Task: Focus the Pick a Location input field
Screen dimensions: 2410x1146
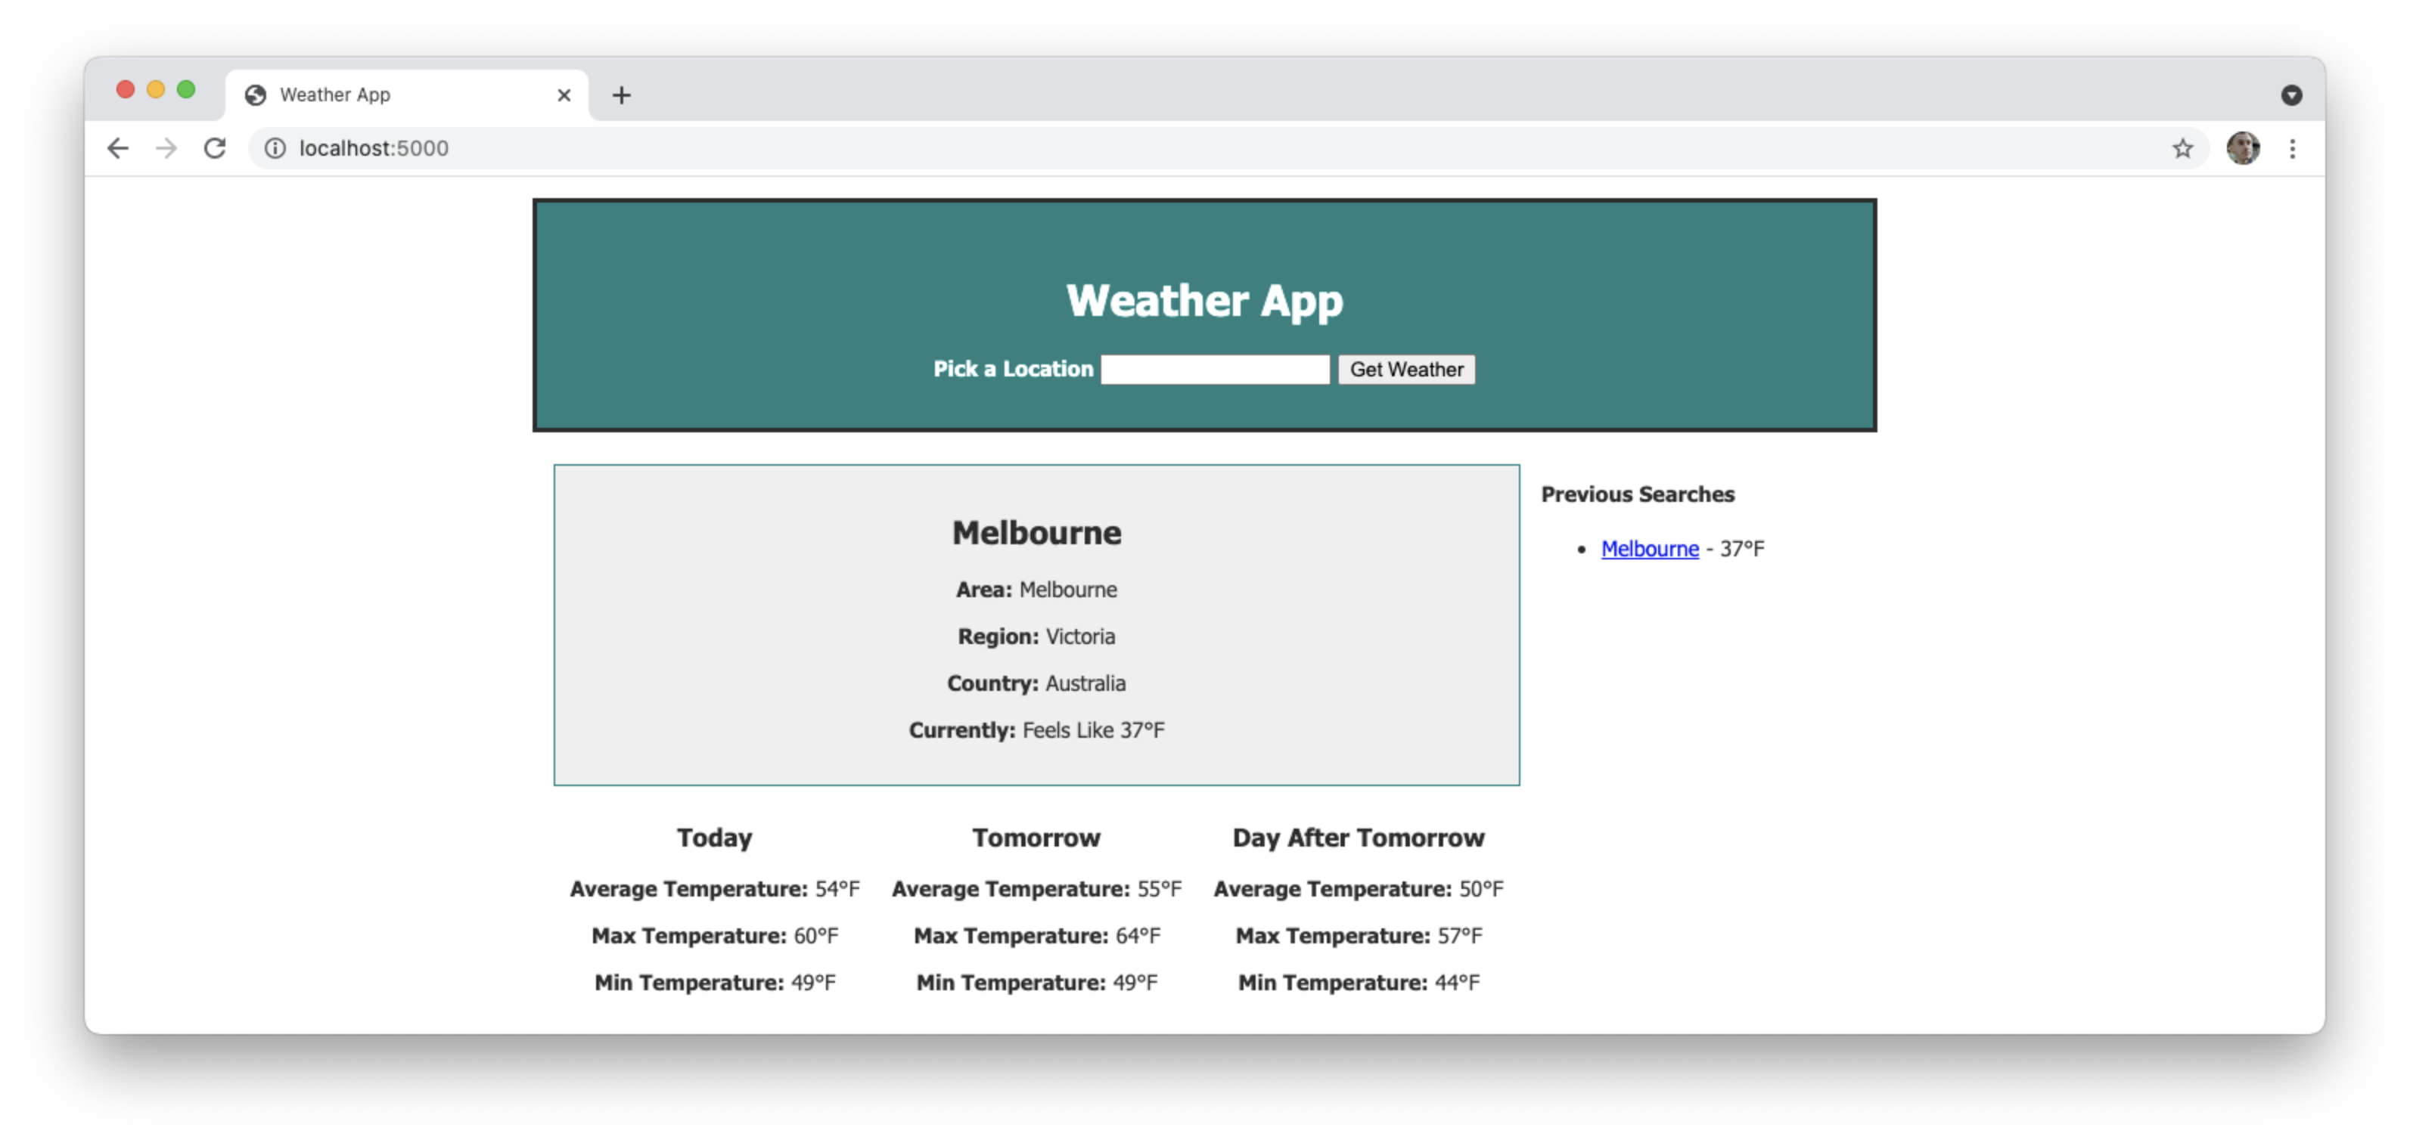Action: point(1214,369)
